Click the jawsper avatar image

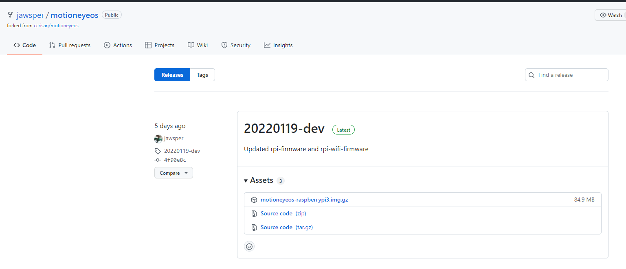click(158, 139)
